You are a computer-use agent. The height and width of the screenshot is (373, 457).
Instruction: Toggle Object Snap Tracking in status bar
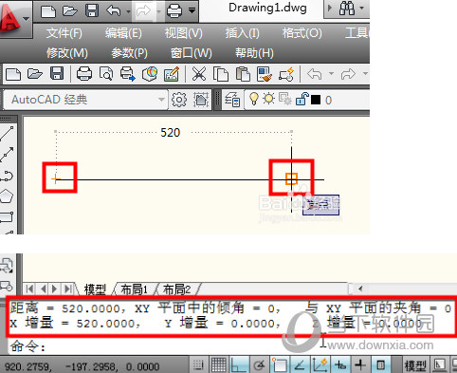300,365
